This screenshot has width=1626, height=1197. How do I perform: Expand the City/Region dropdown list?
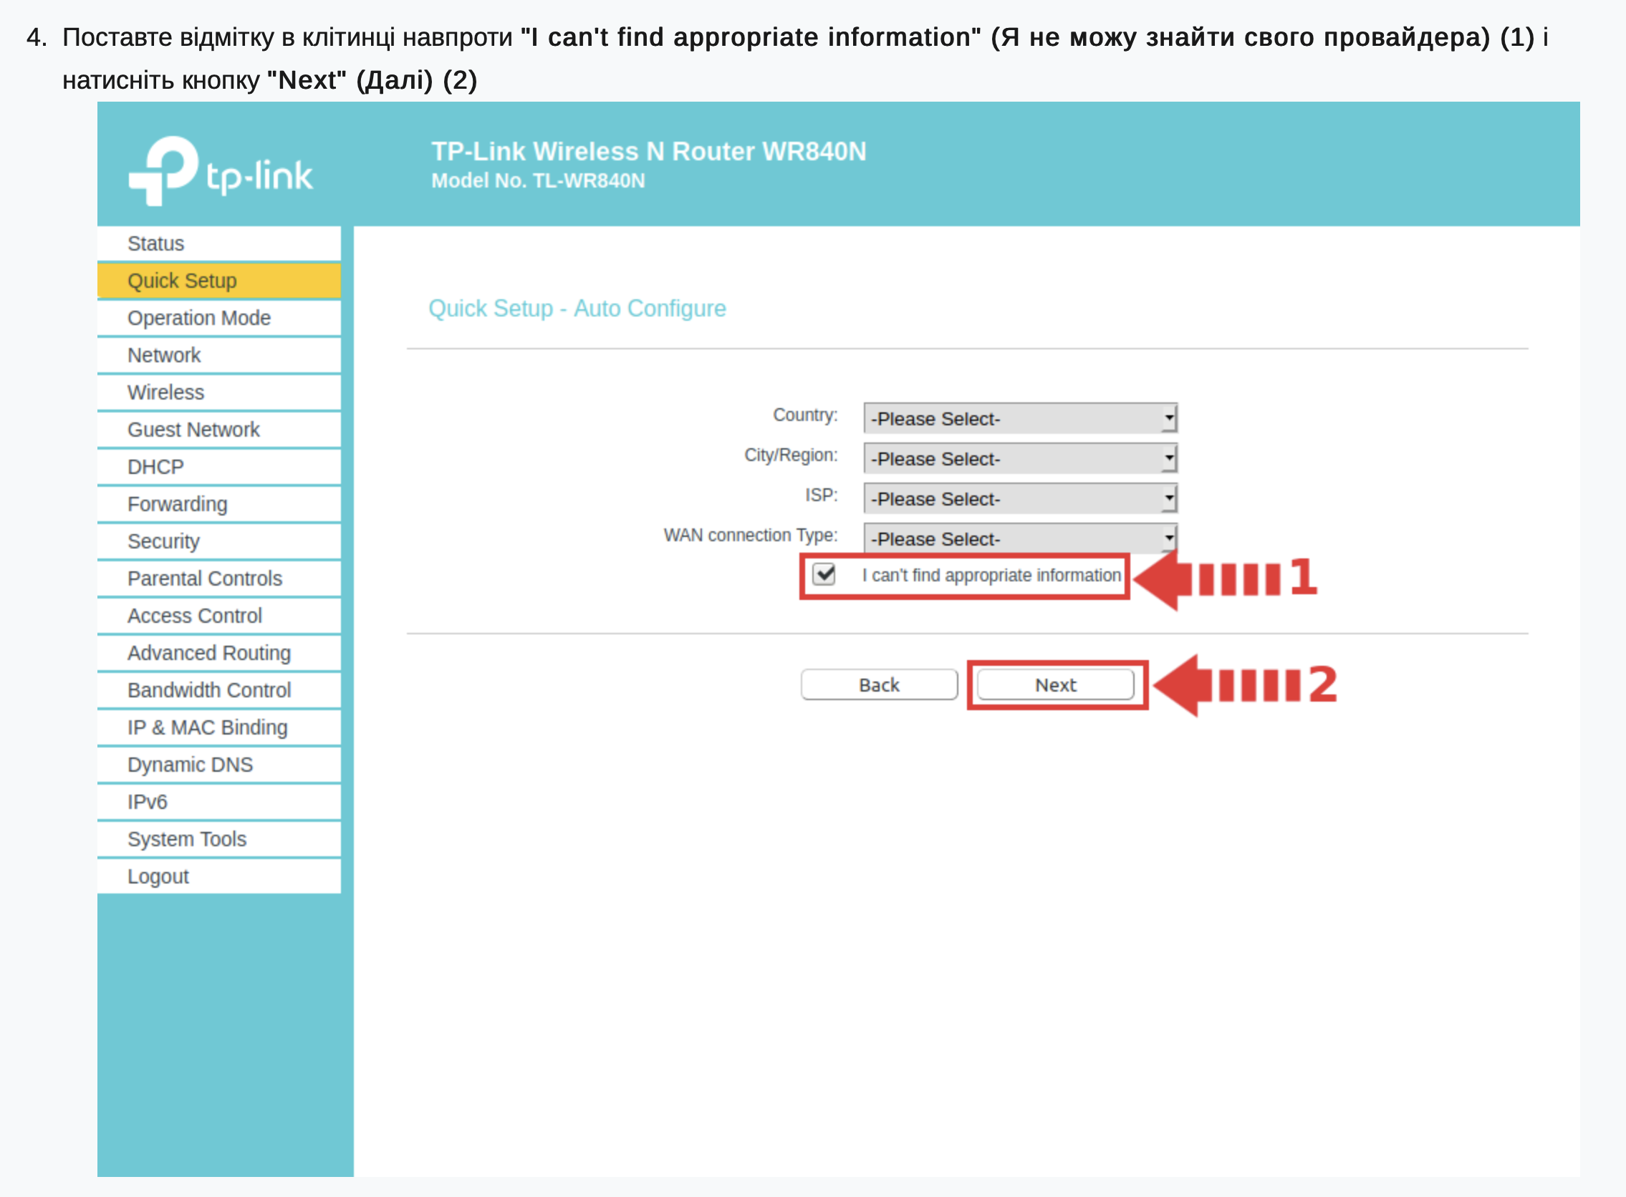(x=1019, y=459)
